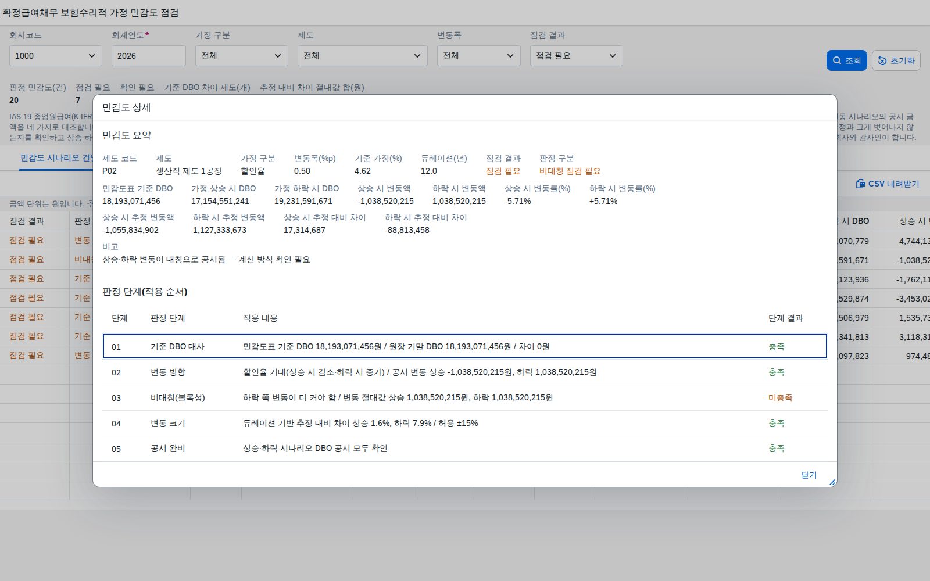Screen dimensions: 930x581
Task: Click the 비대칭 점검 필요 판정 구분 value
Action: coord(570,171)
